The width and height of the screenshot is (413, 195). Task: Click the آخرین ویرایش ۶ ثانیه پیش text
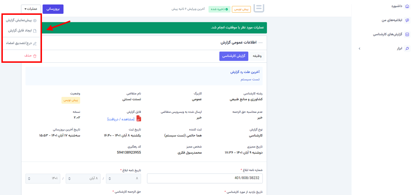pyautogui.click(x=188, y=9)
